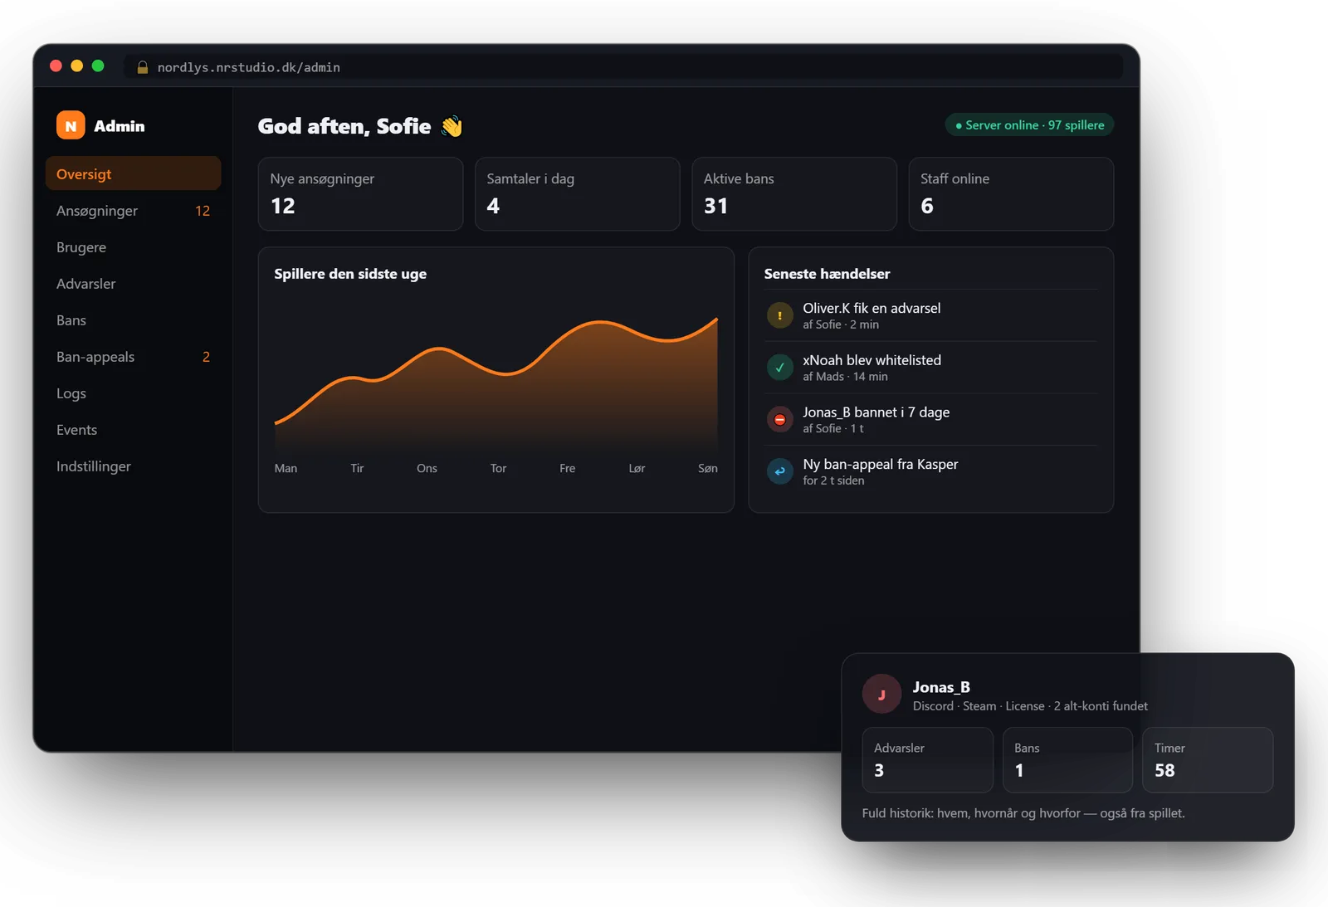Click the "Man" label on the chart axis
This screenshot has width=1328, height=907.
tap(286, 468)
